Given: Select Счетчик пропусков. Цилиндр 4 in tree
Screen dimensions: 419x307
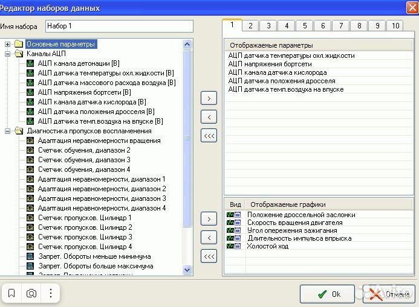Looking at the screenshot, I should coord(85,247).
